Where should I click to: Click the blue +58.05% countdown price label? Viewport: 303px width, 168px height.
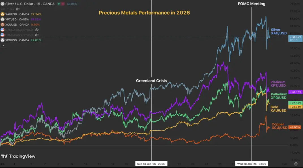pyautogui.click(x=295, y=38)
